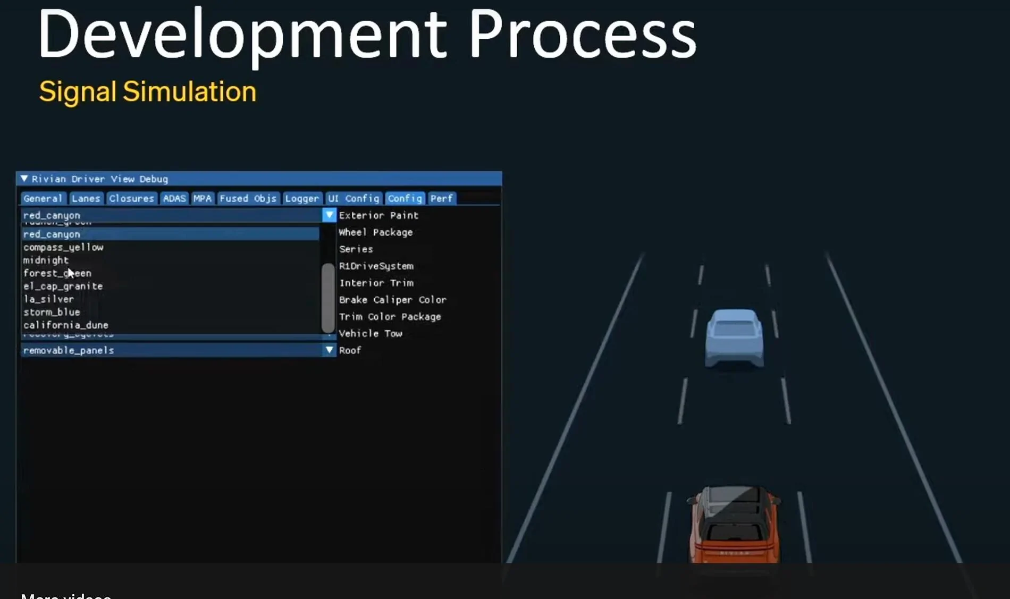Switch to the General tab

click(43, 198)
